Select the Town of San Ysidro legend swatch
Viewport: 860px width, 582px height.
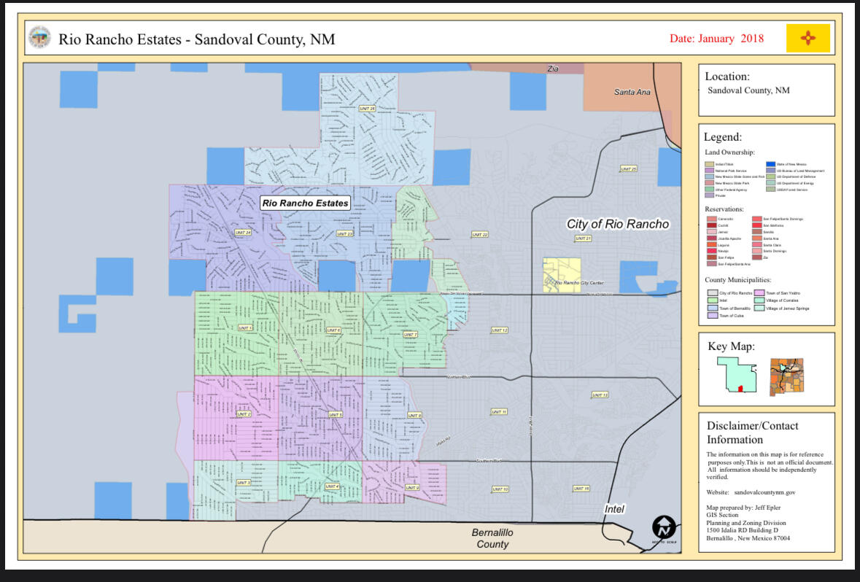759,292
